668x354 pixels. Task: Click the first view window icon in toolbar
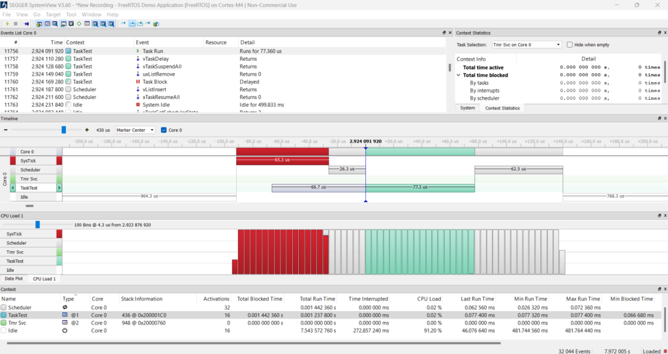click(x=39, y=24)
